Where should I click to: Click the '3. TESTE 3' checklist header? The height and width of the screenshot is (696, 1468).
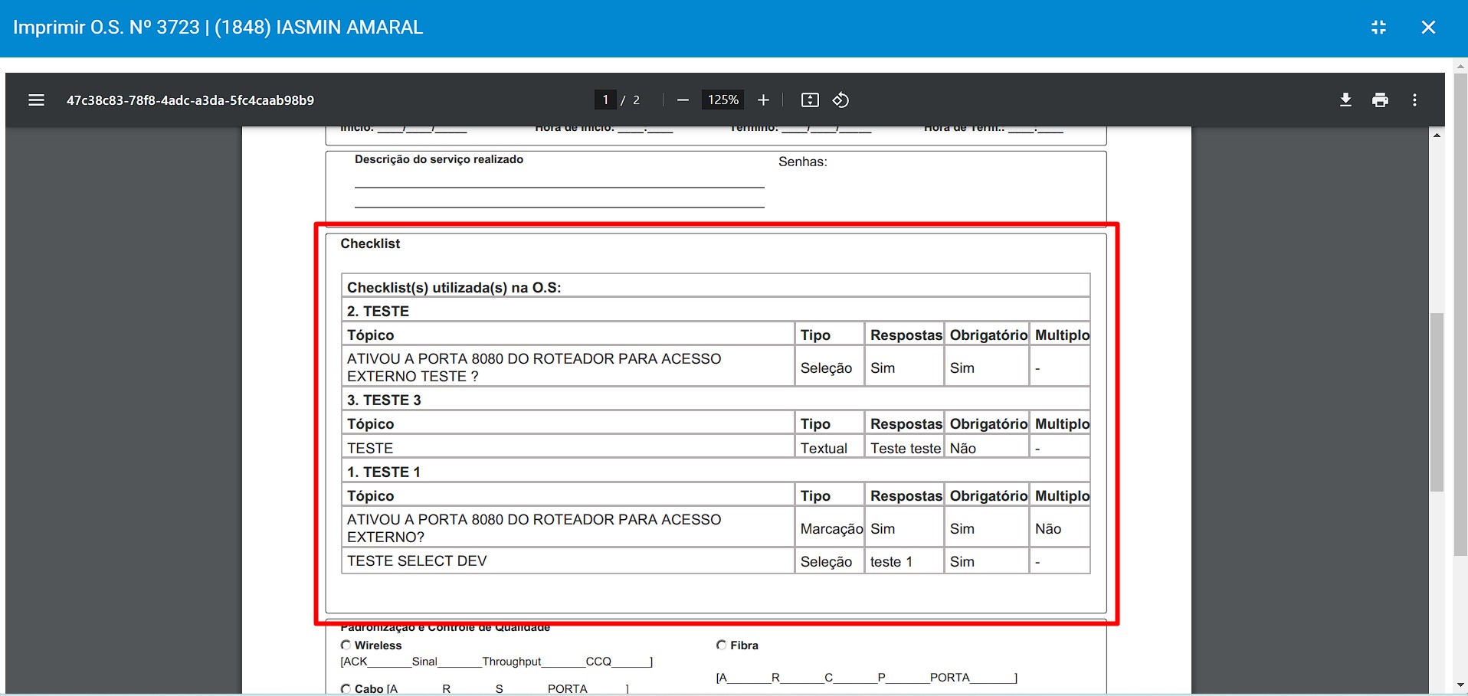point(384,400)
